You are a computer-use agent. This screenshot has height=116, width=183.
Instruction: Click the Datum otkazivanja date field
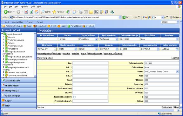point(129,39)
